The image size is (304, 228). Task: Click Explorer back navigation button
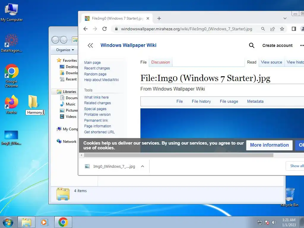[55, 40]
